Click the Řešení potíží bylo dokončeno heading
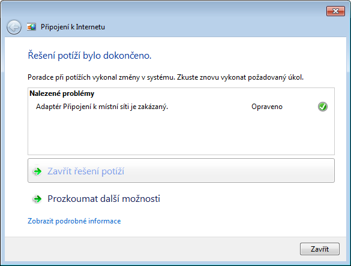 pos(89,56)
